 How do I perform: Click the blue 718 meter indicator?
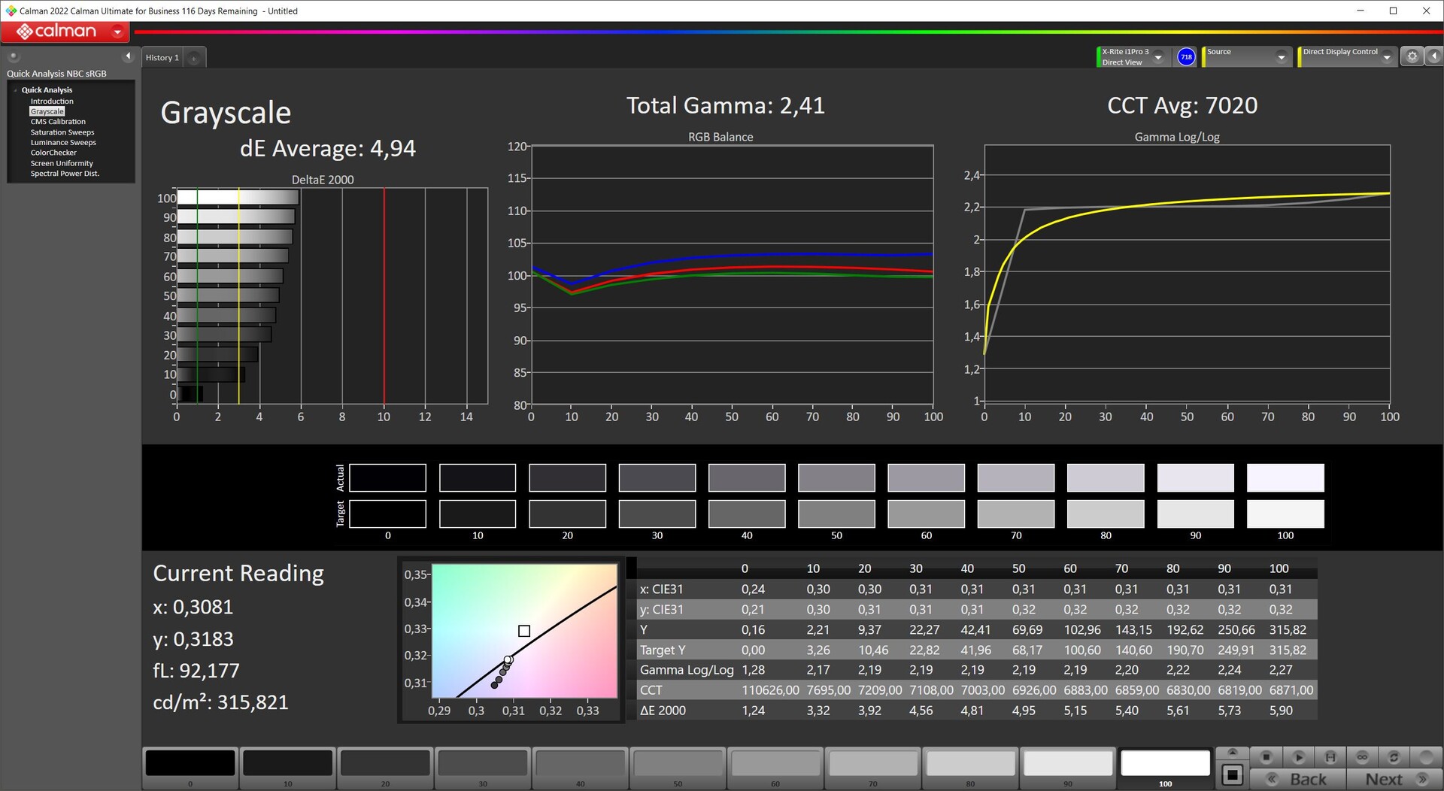tap(1186, 57)
